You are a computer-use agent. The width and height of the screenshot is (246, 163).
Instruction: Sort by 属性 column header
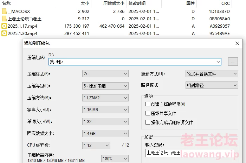tap(190, 3)
